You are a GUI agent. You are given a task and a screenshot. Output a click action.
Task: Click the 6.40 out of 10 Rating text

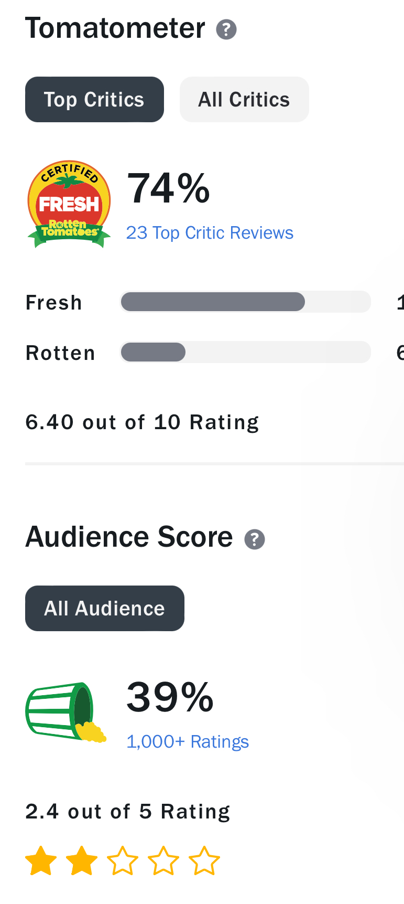[x=142, y=422]
